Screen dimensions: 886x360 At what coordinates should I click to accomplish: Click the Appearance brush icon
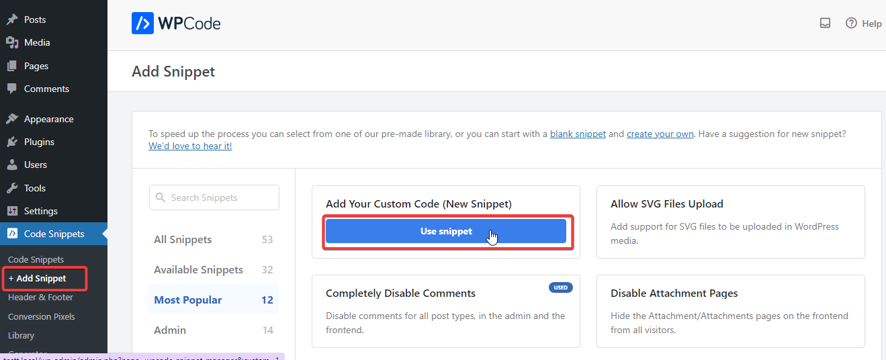point(12,119)
